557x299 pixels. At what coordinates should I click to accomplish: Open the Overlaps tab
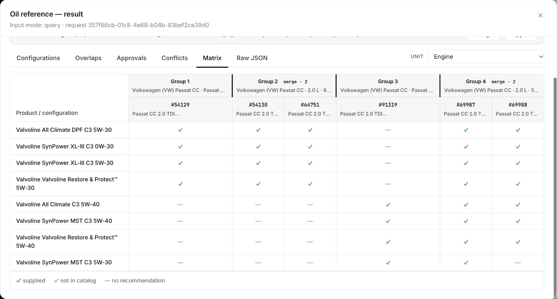(88, 58)
